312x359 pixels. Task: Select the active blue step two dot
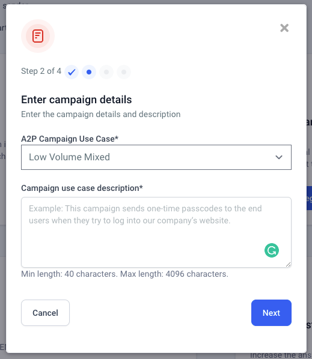pyautogui.click(x=89, y=72)
